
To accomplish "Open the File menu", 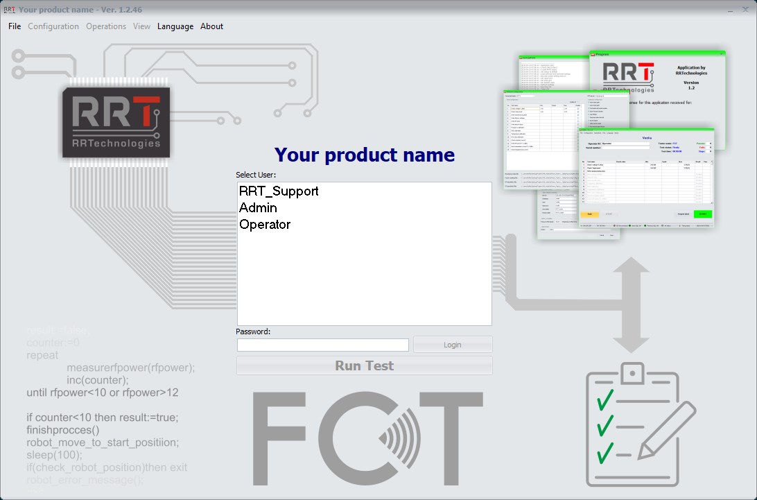I will (x=15, y=26).
